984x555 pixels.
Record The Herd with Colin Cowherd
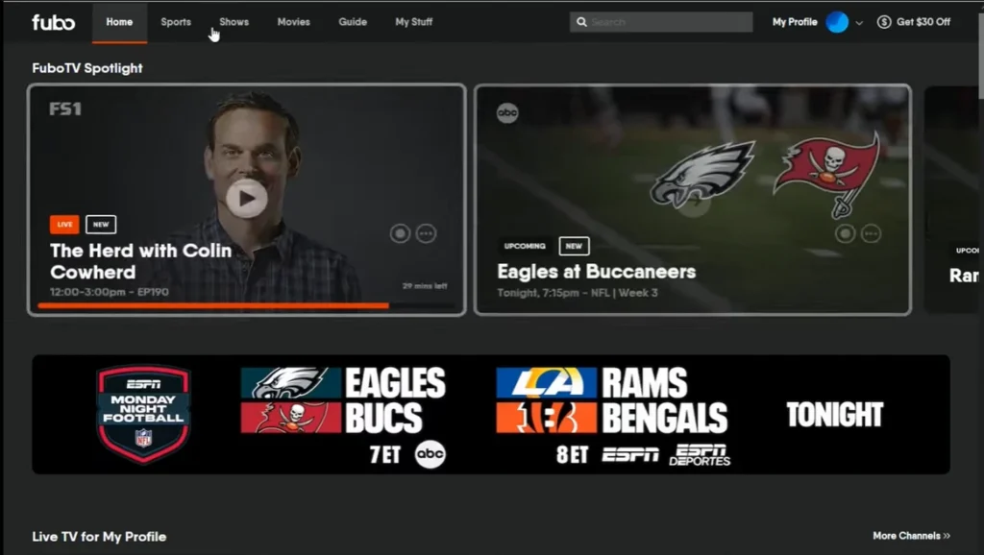(x=400, y=233)
